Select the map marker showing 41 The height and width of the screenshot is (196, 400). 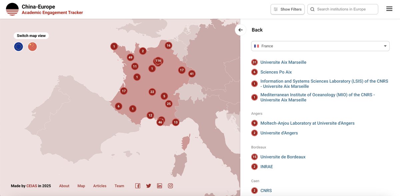pos(192,74)
